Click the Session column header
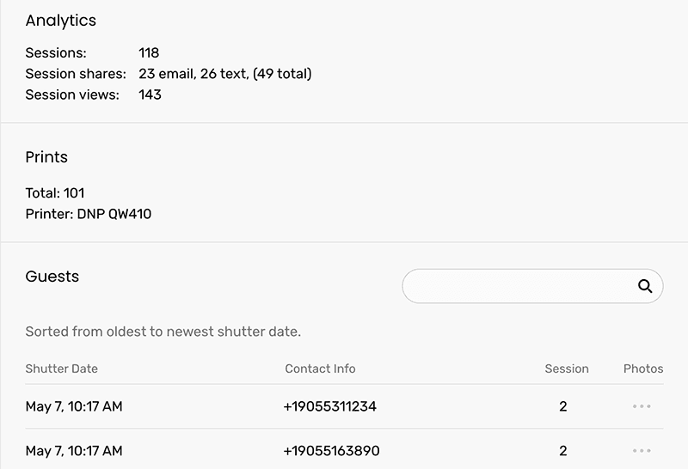Viewport: 688px width, 469px height. [x=567, y=368]
